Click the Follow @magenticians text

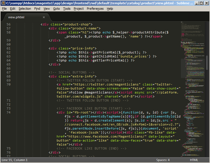coord(90,93)
